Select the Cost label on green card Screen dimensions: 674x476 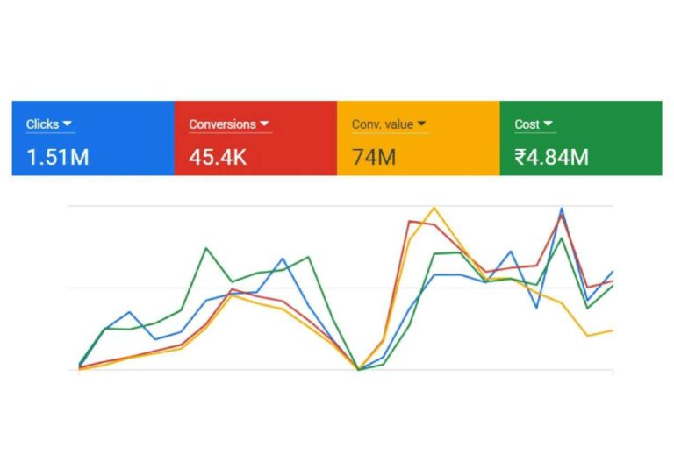point(527,124)
